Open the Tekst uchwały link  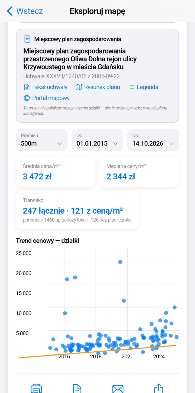[50, 87]
